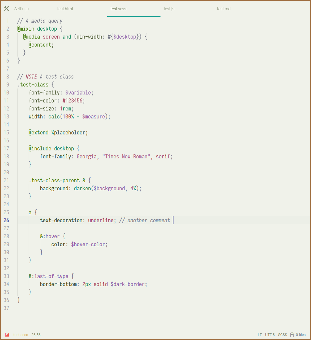311x340 pixels.
Task: Open the grammar selector labeled SCSS
Action: [x=283, y=335]
